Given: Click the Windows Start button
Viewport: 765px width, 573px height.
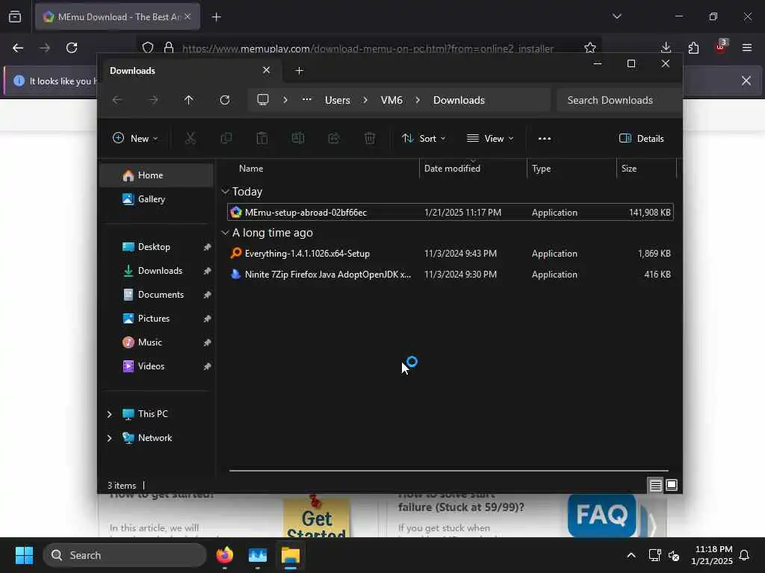Looking at the screenshot, I should tap(24, 555).
